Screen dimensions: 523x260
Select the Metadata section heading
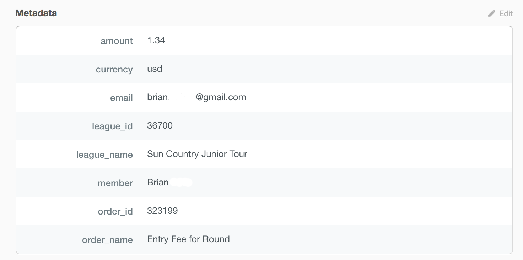click(36, 13)
